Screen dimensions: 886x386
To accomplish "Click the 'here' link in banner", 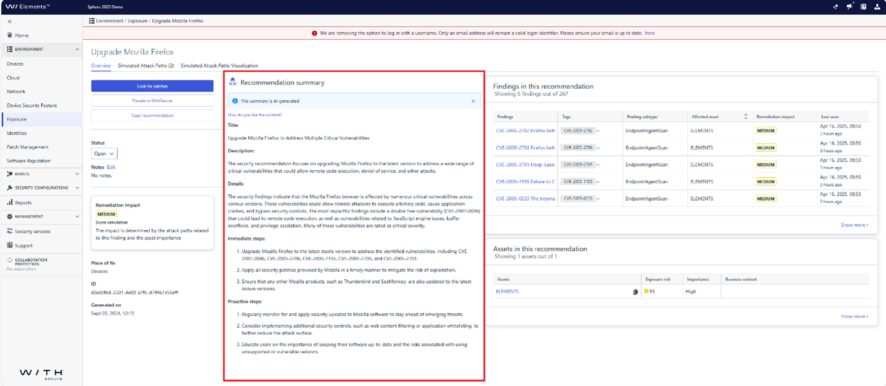I will (650, 33).
